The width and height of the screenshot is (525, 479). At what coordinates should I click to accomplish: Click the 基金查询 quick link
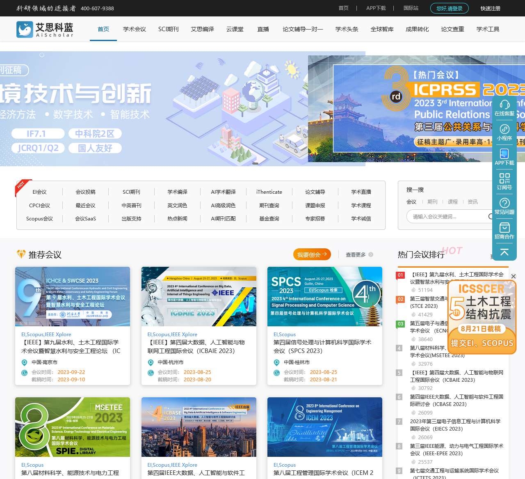[269, 219]
